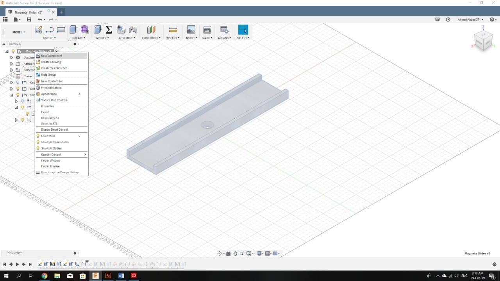The image size is (500, 281).
Task: Toggle Do not capture Design History
Action: pos(61,172)
